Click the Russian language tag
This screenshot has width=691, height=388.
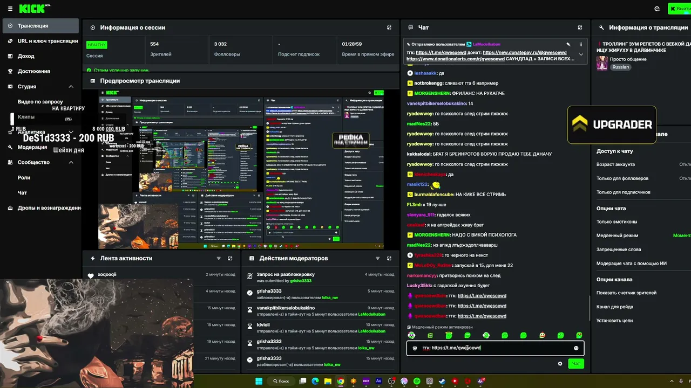pyautogui.click(x=621, y=67)
